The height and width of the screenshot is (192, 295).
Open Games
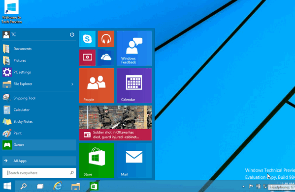[x=39, y=145]
